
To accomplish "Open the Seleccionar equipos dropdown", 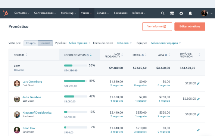I will (166, 43).
